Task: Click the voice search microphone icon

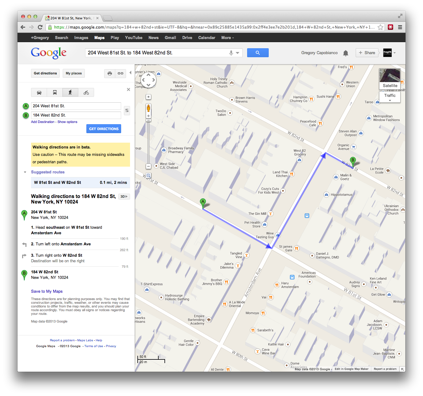Action: [231, 53]
